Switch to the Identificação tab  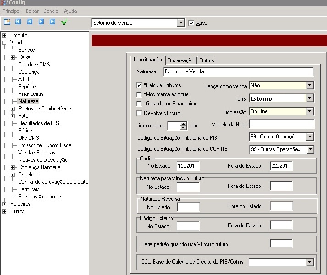coord(148,60)
